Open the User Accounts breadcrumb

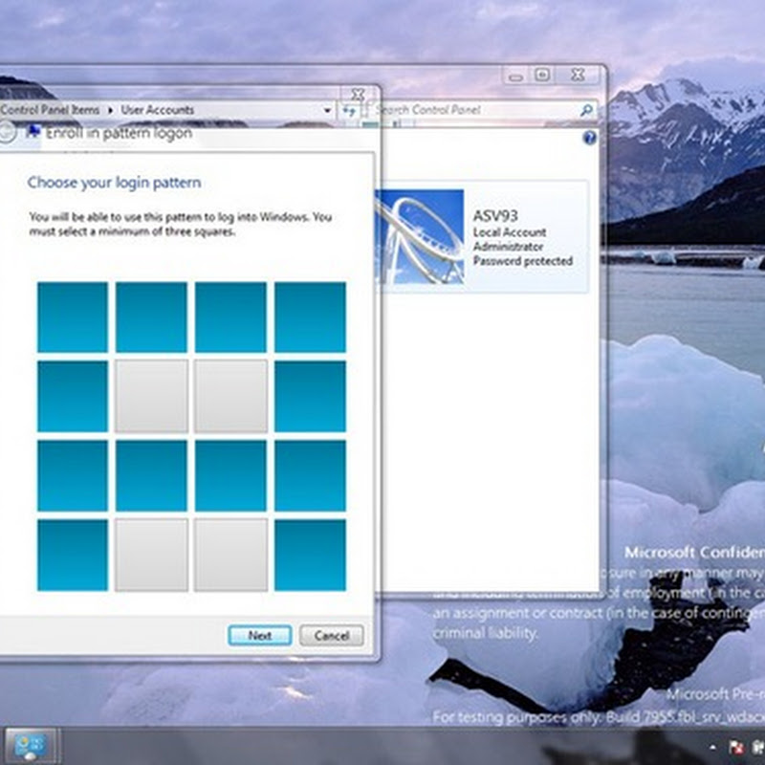tap(157, 110)
